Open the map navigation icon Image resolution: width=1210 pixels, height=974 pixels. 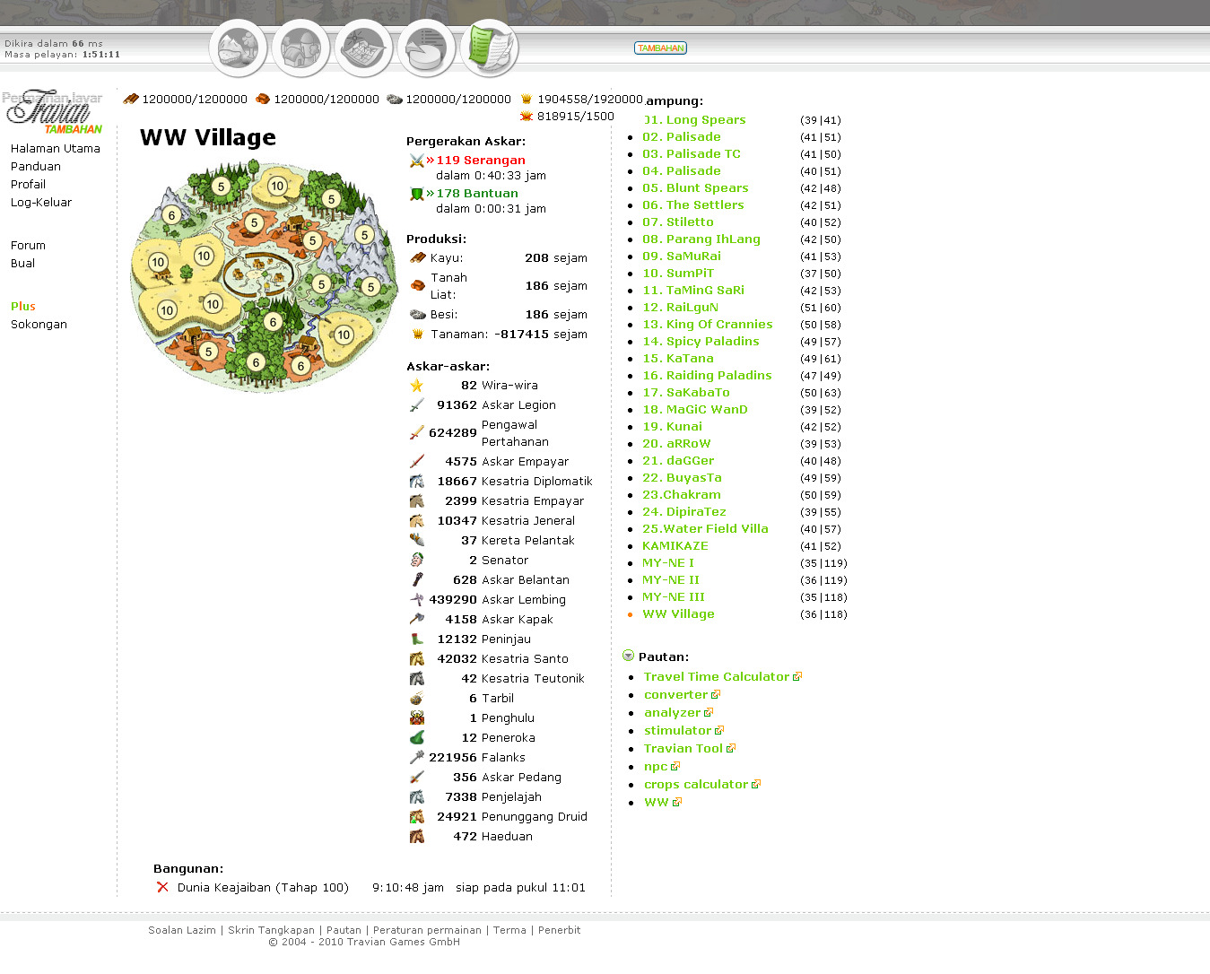363,48
